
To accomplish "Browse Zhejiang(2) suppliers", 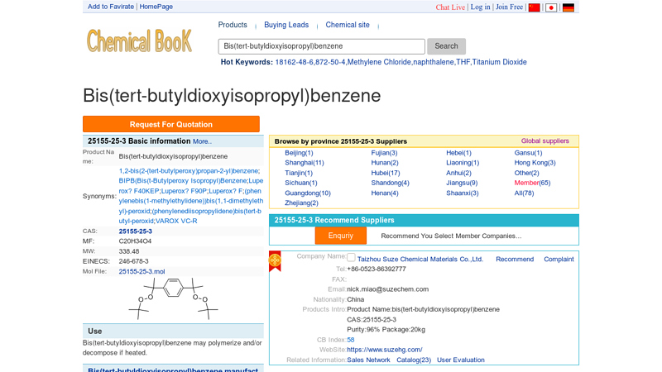I will 301,203.
